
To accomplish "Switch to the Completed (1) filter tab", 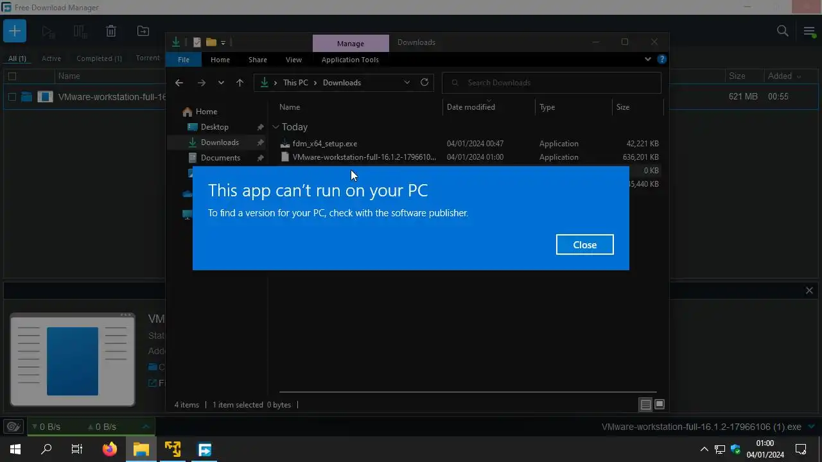I will coord(99,58).
